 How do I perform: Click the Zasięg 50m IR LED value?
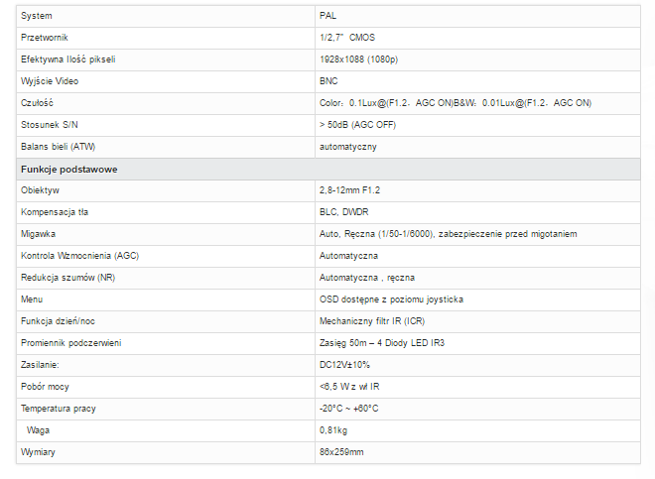[x=382, y=343]
